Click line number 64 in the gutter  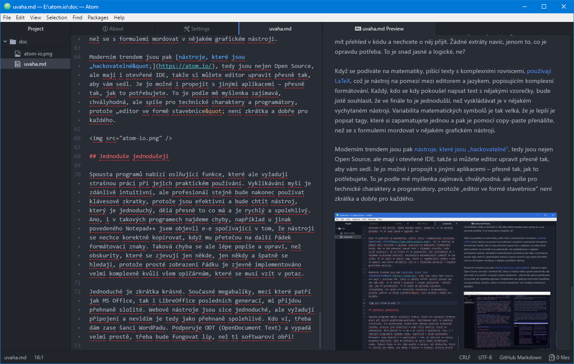coord(77,57)
